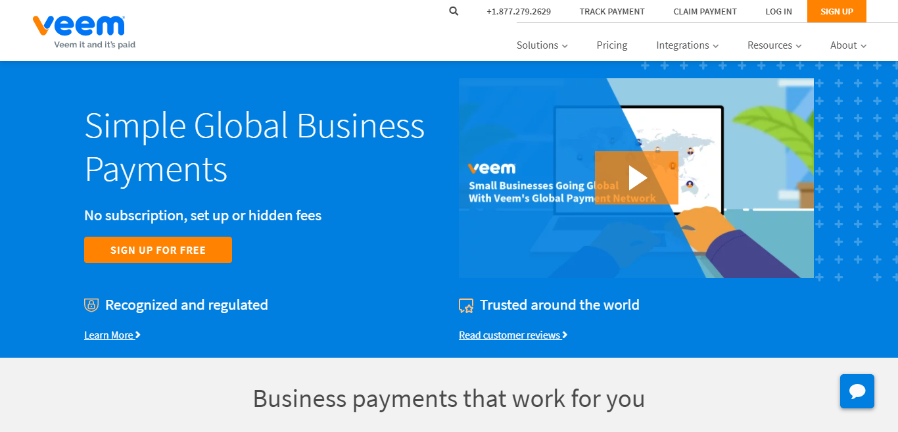Click Track Payment link

point(612,12)
